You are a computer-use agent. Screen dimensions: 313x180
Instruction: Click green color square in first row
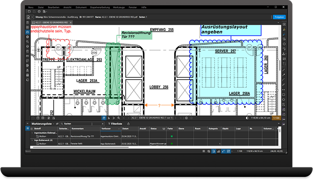pyautogui.click(x=171, y=137)
